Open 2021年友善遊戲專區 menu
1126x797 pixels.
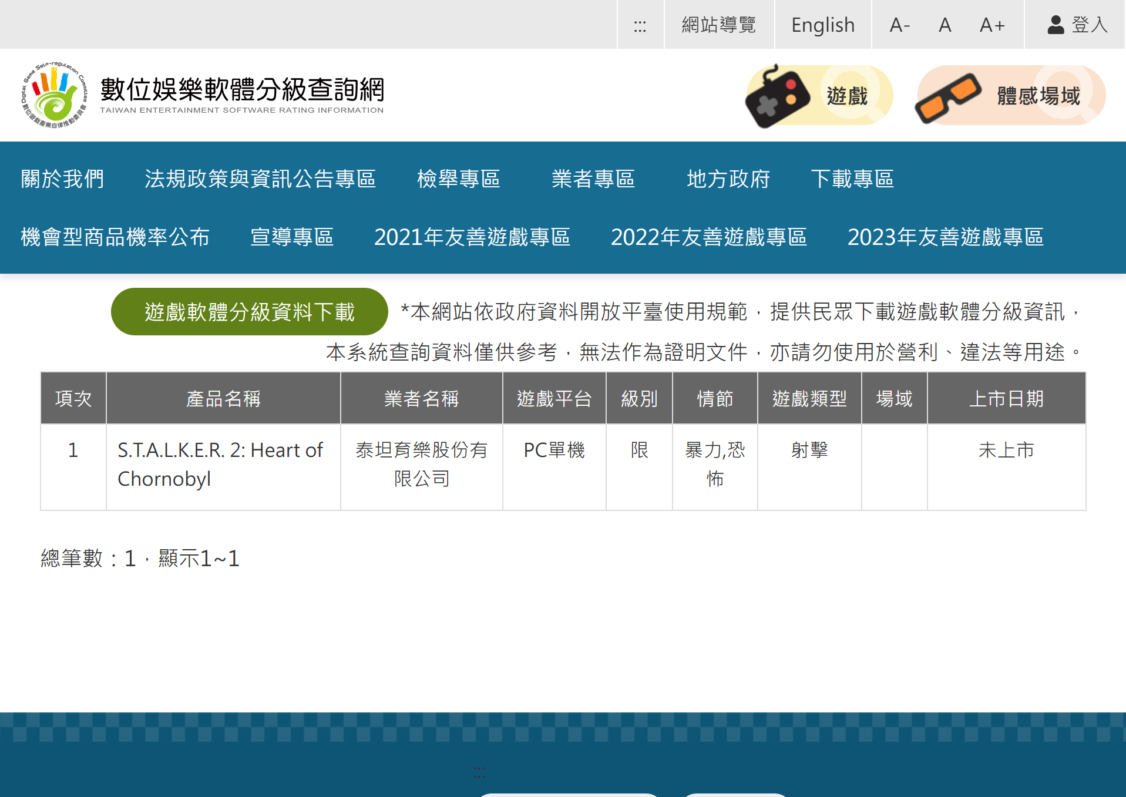pos(472,237)
